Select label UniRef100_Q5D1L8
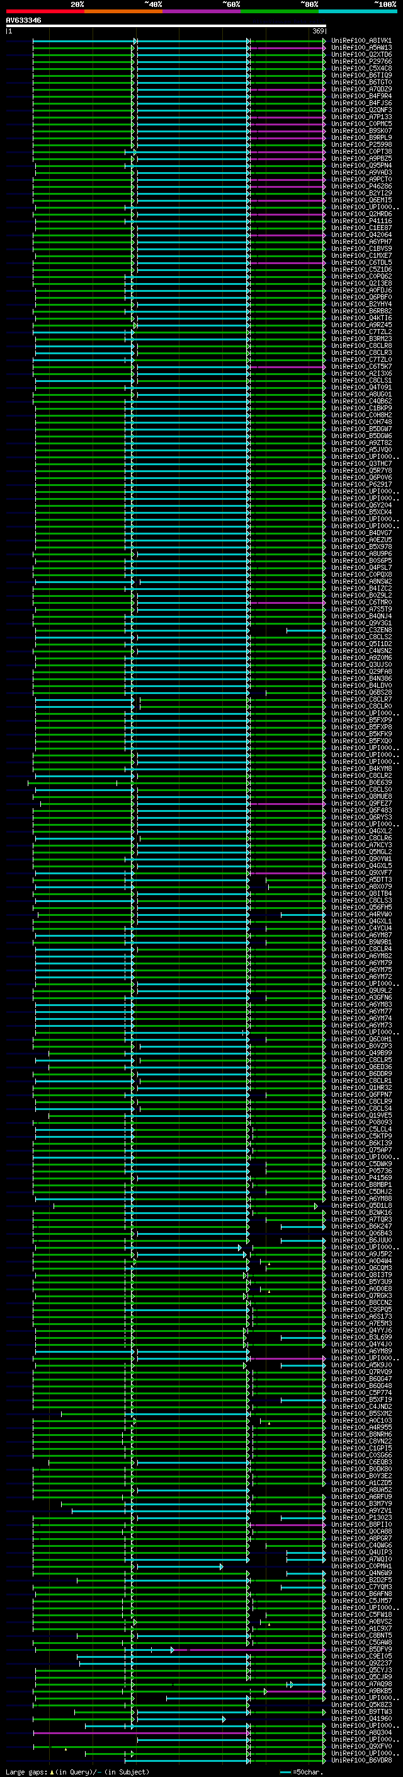The width and height of the screenshot is (403, 1777). 361,1206
